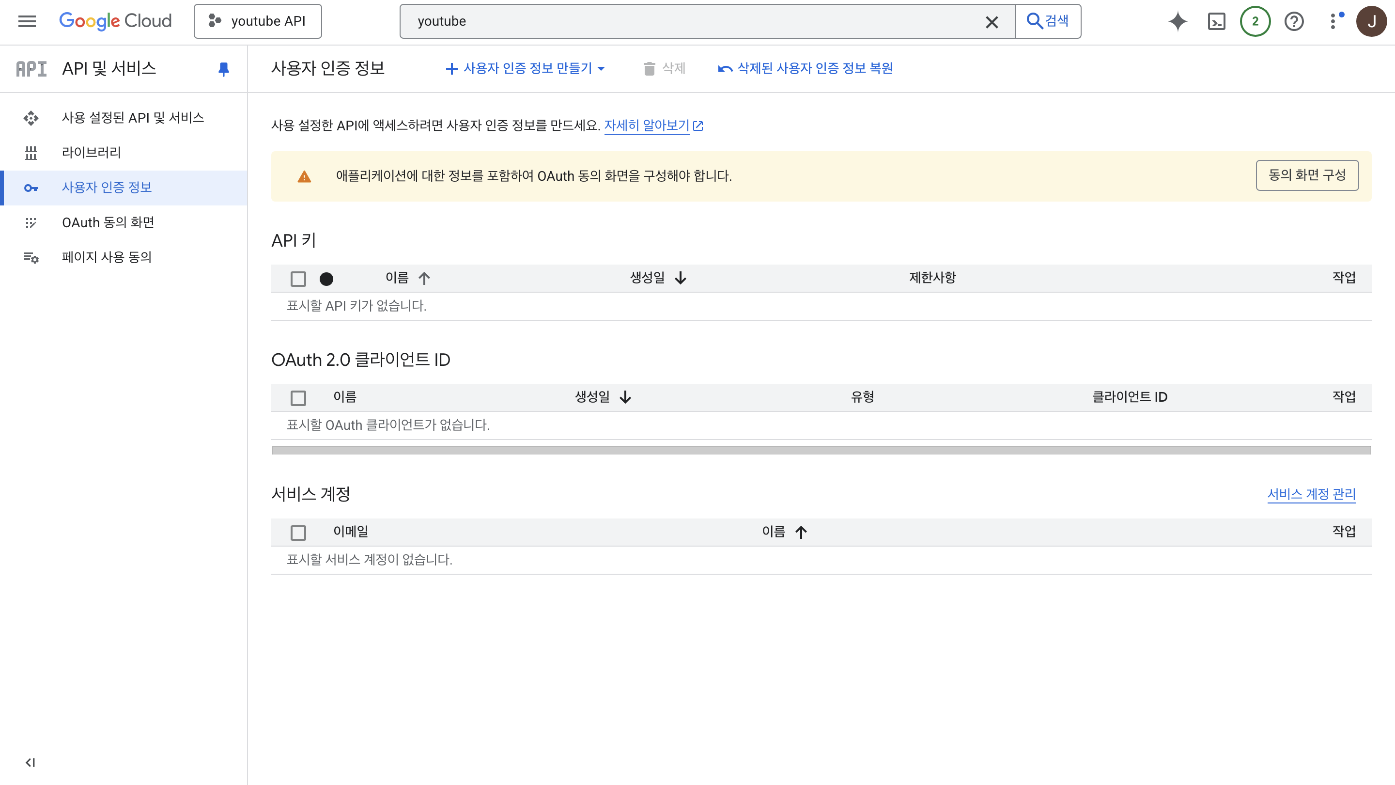Screen dimensions: 1395x785
Task: Activate Cloud Shell terminal icon
Action: tap(1216, 21)
